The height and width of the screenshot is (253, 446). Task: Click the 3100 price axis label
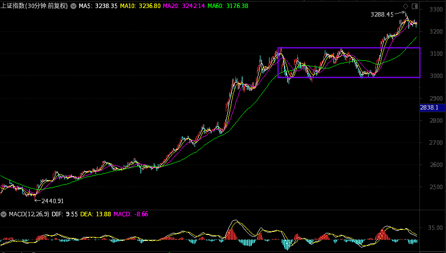[x=436, y=53]
